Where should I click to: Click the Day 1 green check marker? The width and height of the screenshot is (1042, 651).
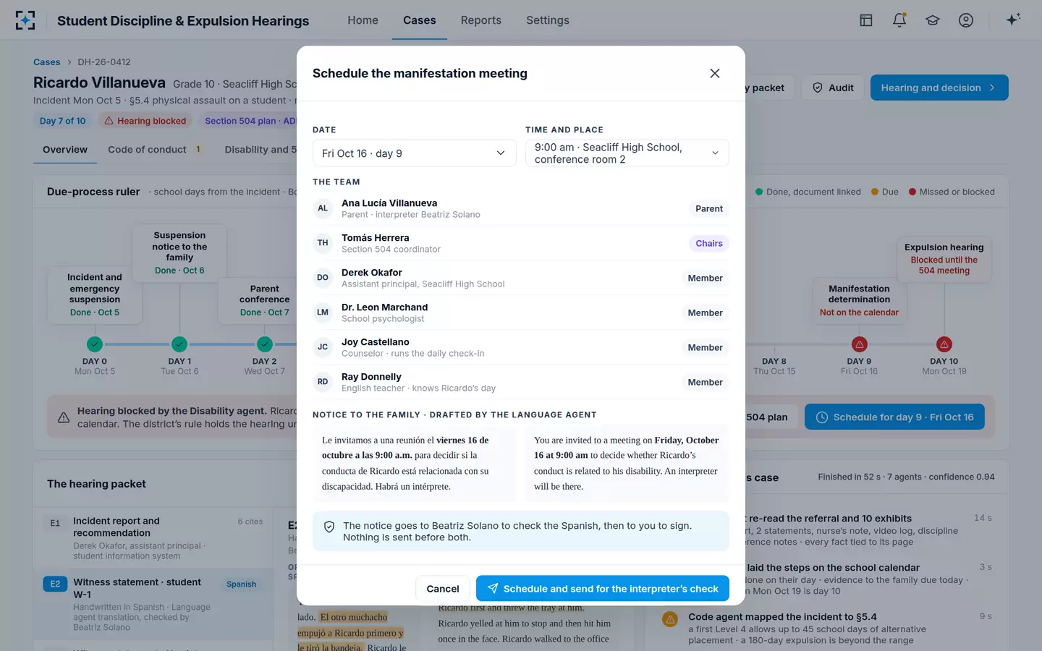coord(179,344)
